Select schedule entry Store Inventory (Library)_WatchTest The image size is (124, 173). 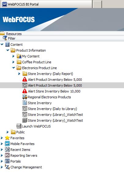55,115
